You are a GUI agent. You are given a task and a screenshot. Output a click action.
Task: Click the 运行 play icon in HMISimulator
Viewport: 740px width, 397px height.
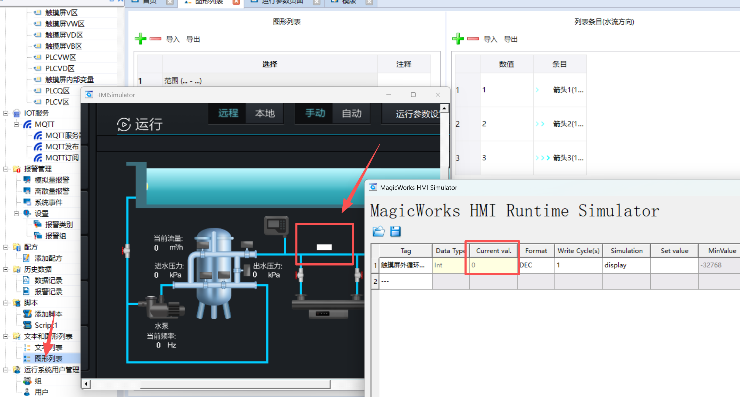(124, 124)
